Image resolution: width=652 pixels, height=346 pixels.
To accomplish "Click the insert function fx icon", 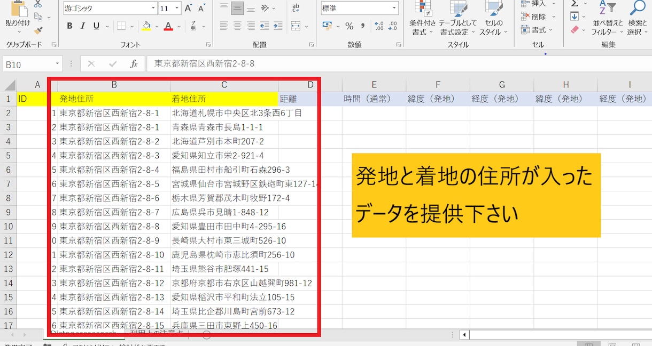I will click(x=134, y=64).
